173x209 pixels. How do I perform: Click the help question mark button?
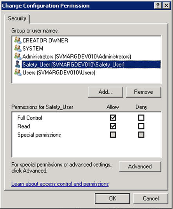coord(158,5)
